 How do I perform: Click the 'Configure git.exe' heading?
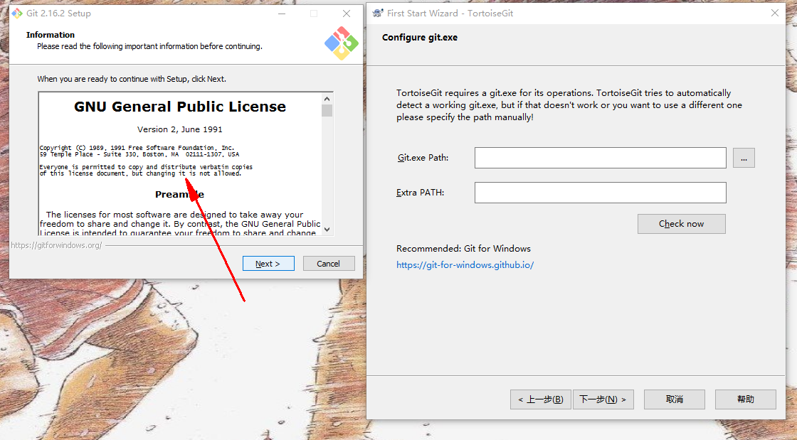coord(420,38)
